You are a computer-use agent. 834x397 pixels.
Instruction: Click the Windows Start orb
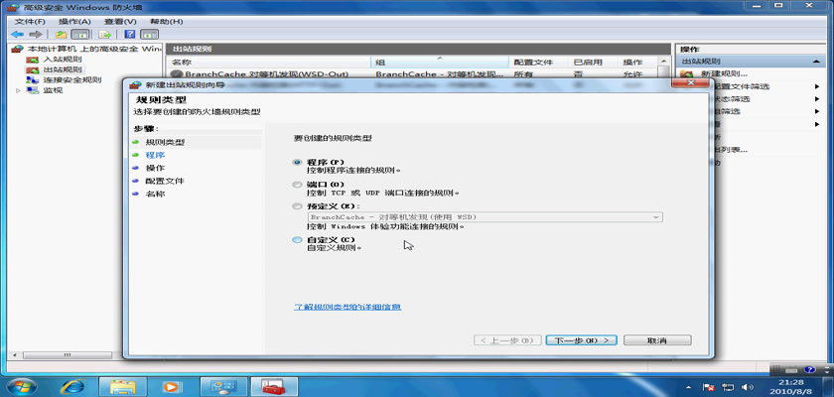coord(22,384)
